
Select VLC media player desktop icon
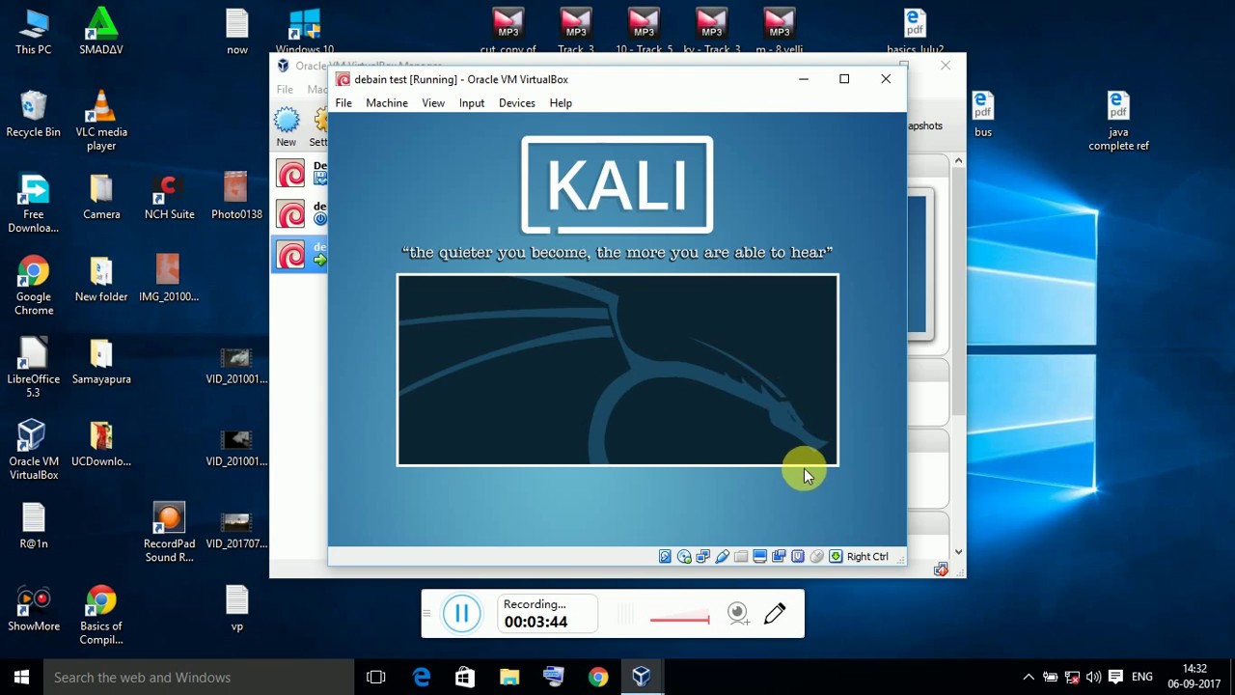(101, 121)
